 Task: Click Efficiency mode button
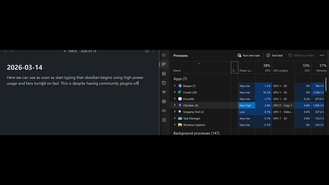301,55
